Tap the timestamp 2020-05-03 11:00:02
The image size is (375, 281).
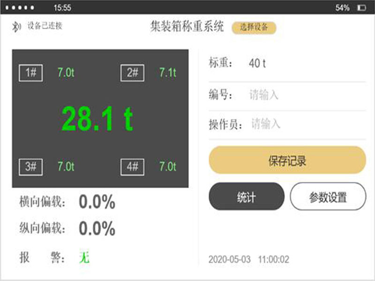(248, 259)
